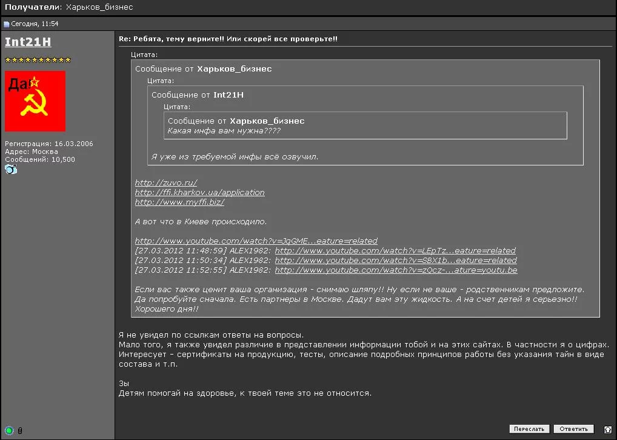
Task: Follow the ffi.kharkov.ua/application link
Action: click(x=199, y=192)
